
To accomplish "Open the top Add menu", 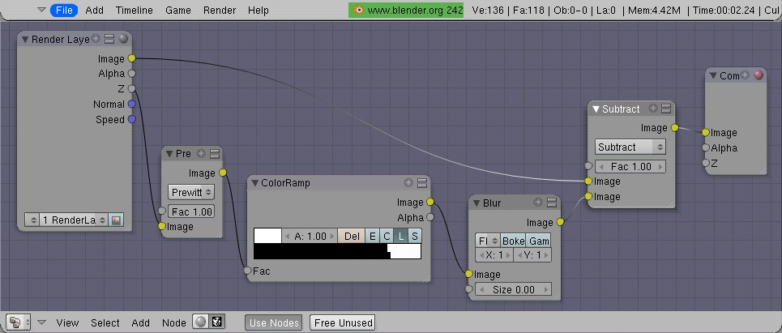I will (95, 10).
